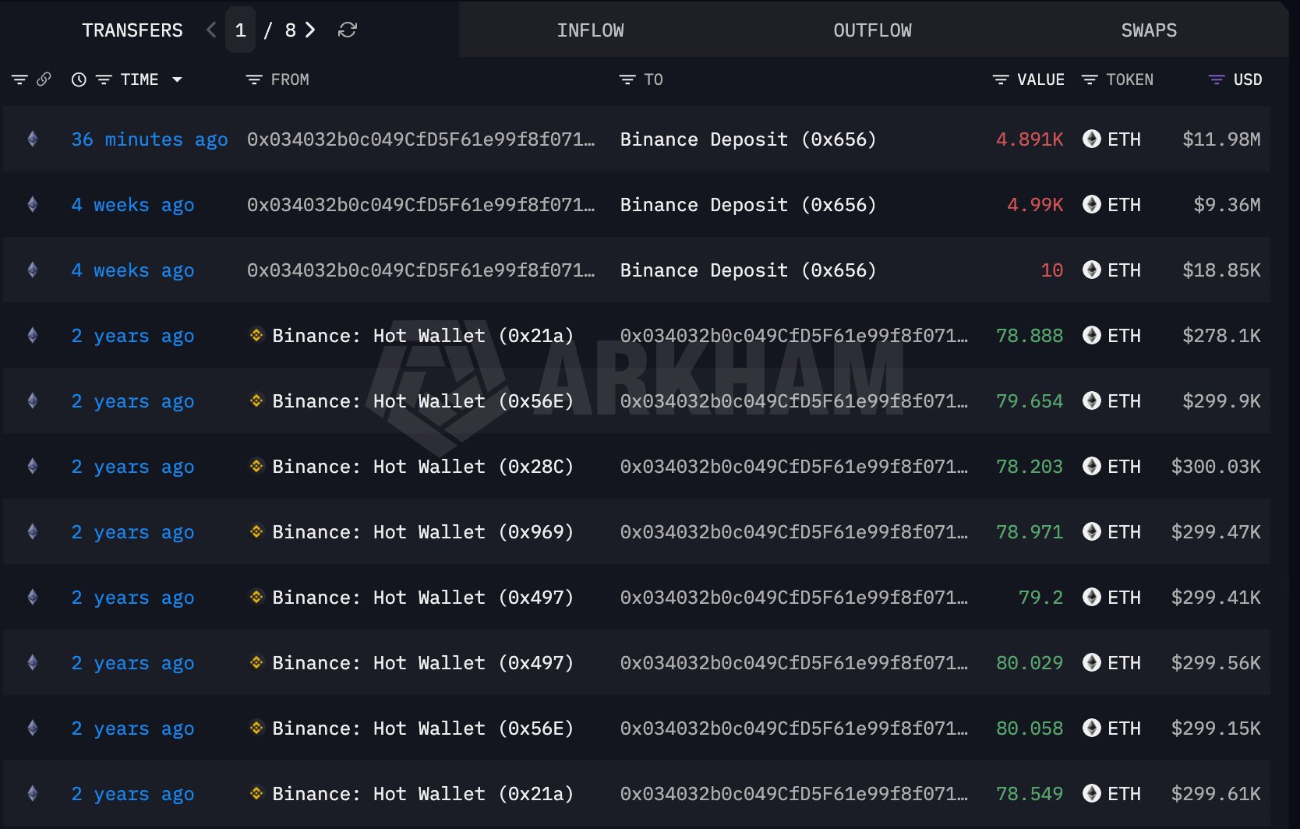Go to previous transfers page
Viewport: 1300px width, 829px height.
[211, 30]
